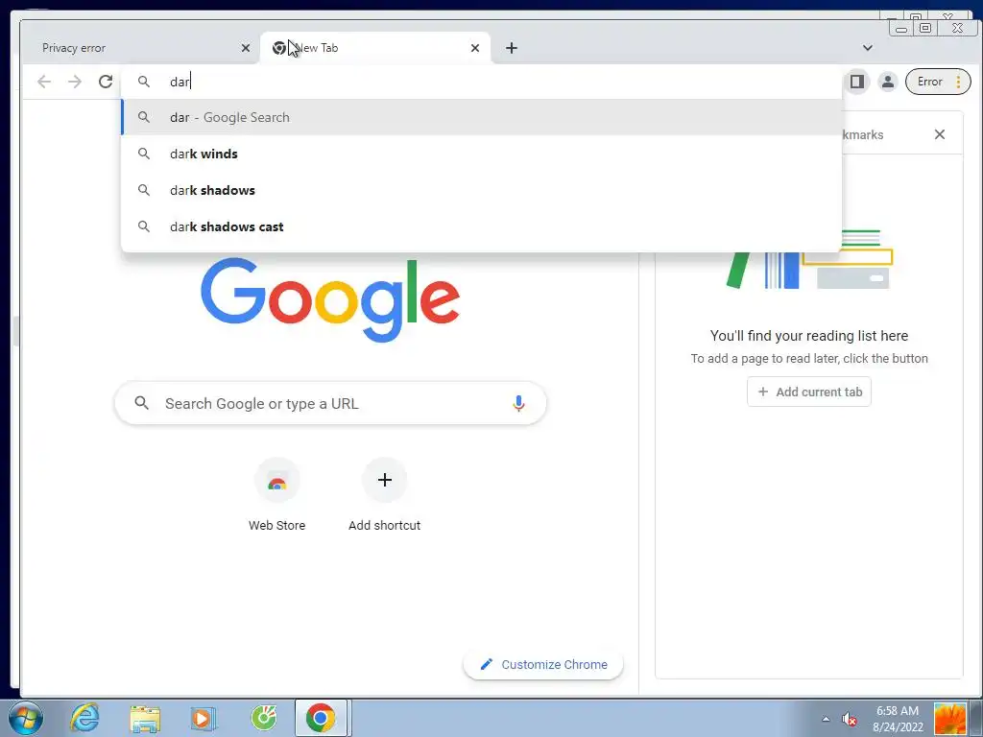983x737 pixels.
Task: Select the New Tab tab
Action: tap(375, 48)
